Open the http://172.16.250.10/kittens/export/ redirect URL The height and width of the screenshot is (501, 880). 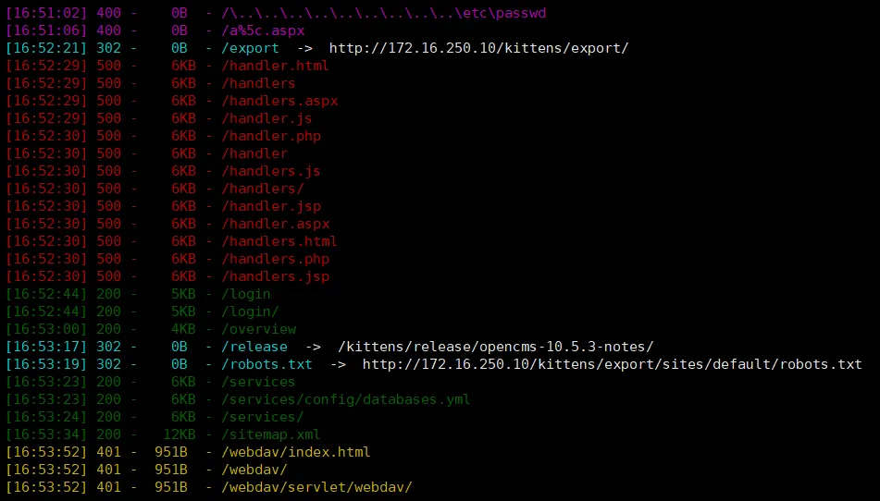[x=478, y=48]
